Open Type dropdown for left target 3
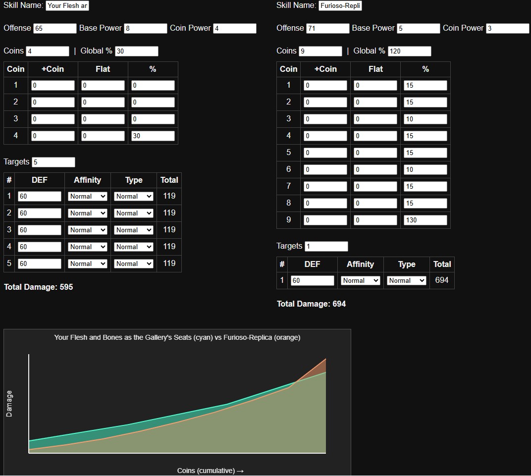 [x=133, y=230]
